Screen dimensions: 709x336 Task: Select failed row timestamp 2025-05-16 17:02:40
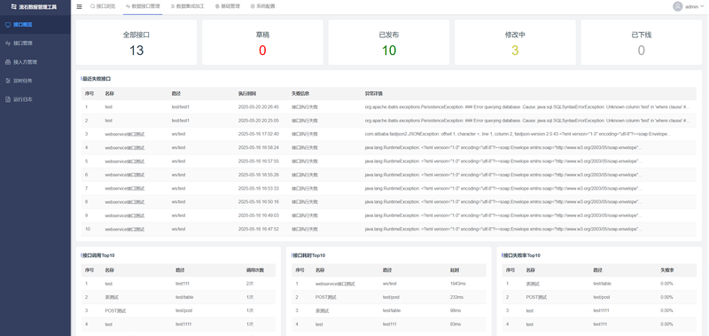click(259, 134)
